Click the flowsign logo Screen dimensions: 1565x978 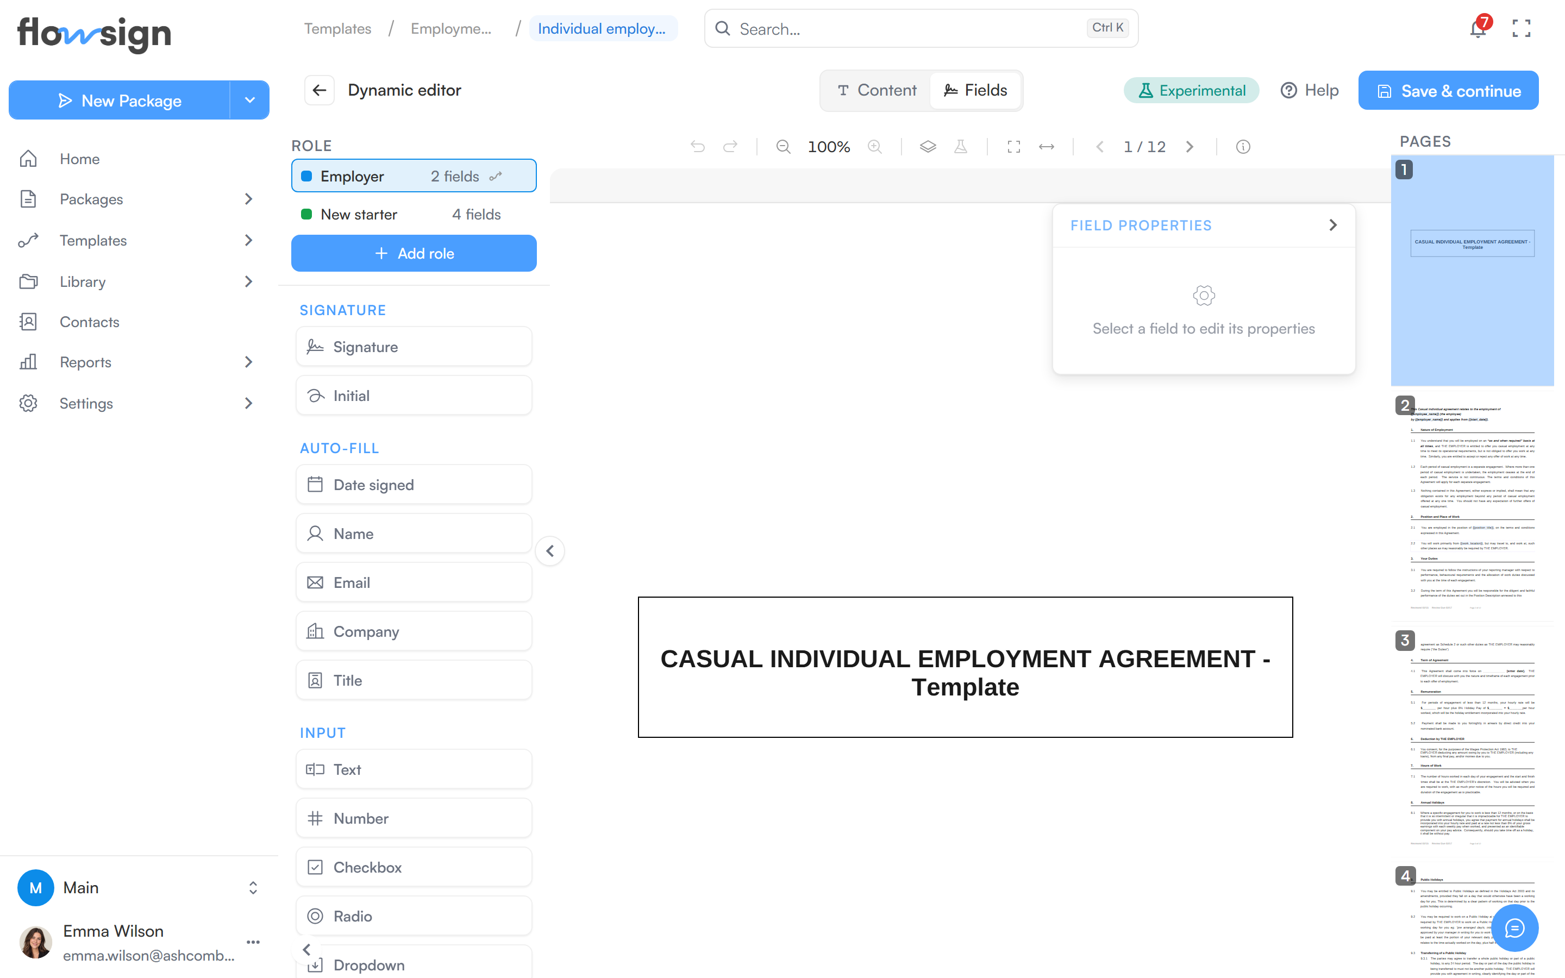pyautogui.click(x=95, y=34)
